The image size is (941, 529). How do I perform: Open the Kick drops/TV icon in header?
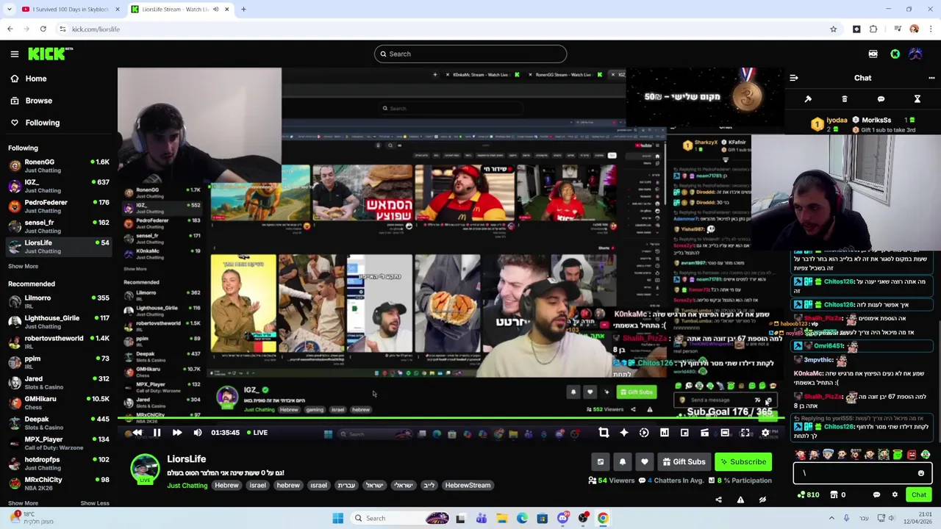click(873, 54)
